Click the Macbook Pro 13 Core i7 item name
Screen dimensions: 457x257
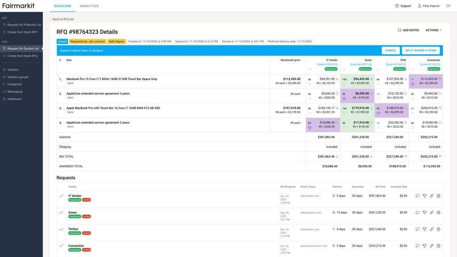[x=112, y=79]
